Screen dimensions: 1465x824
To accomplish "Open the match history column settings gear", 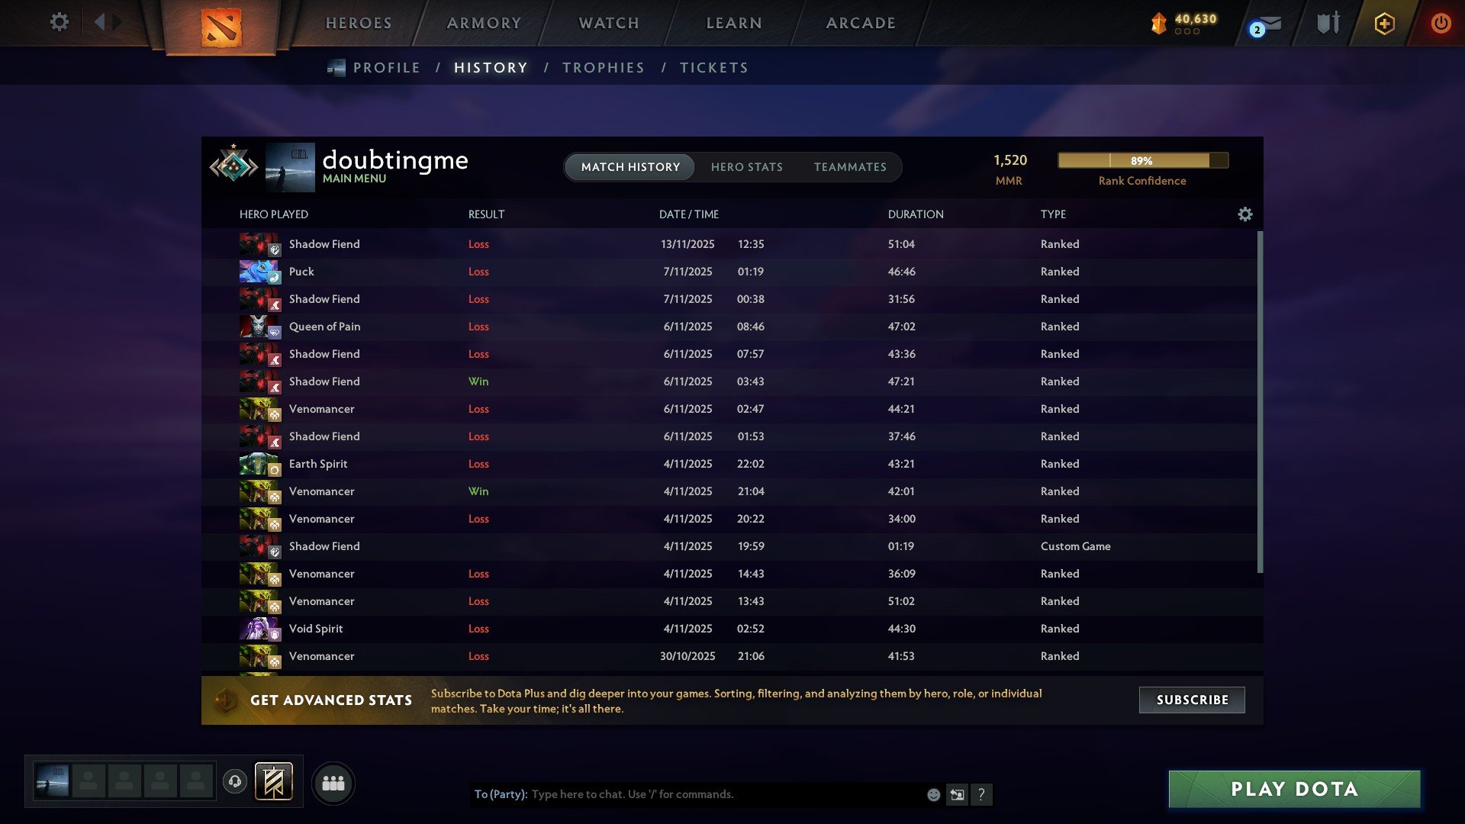I will coord(1245,214).
